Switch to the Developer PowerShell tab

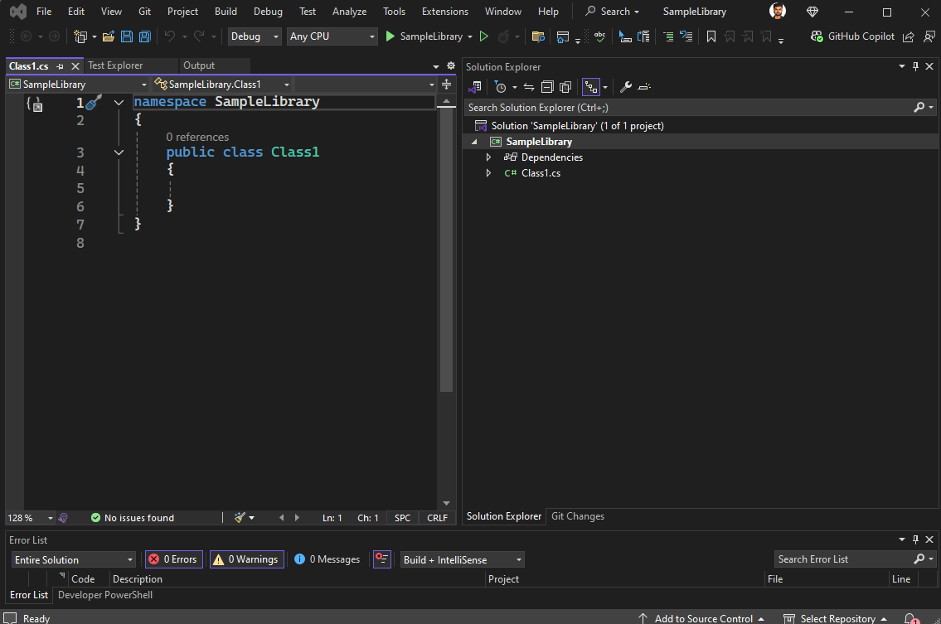(x=105, y=595)
